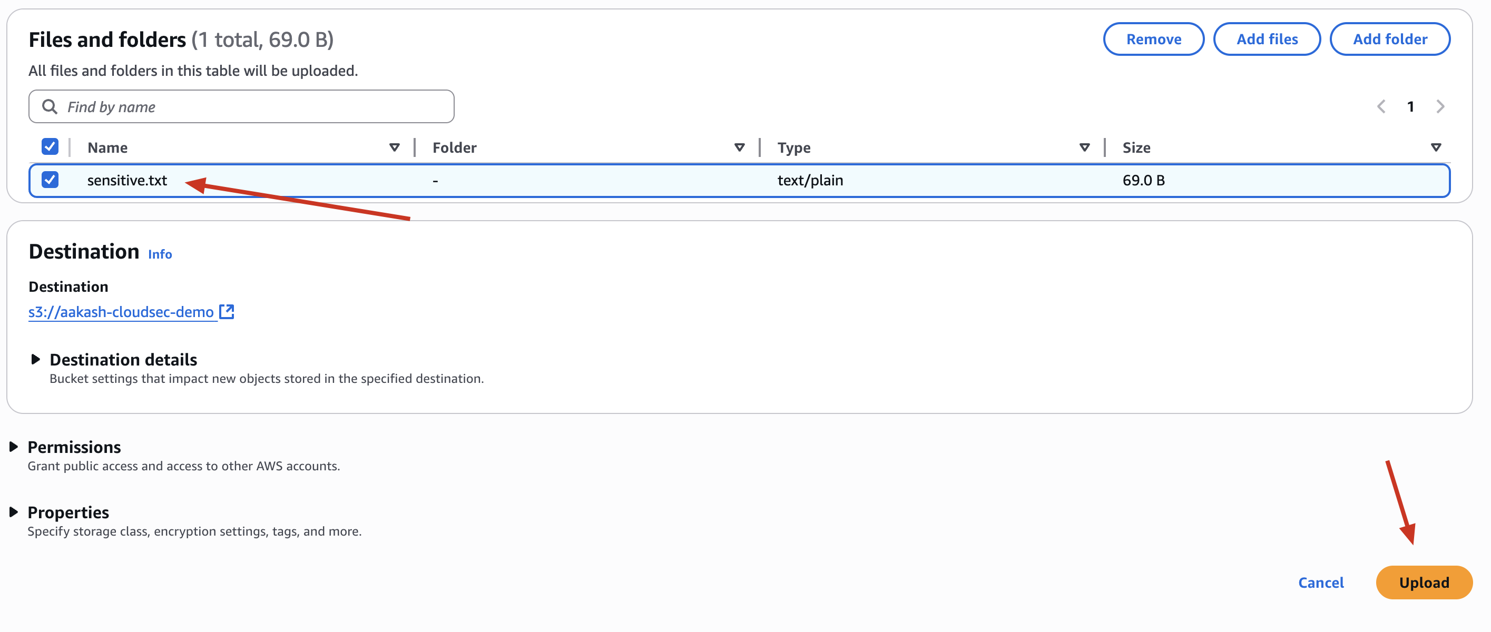The width and height of the screenshot is (1491, 632).
Task: Click the external link icon beside bucket
Action: coord(227,311)
